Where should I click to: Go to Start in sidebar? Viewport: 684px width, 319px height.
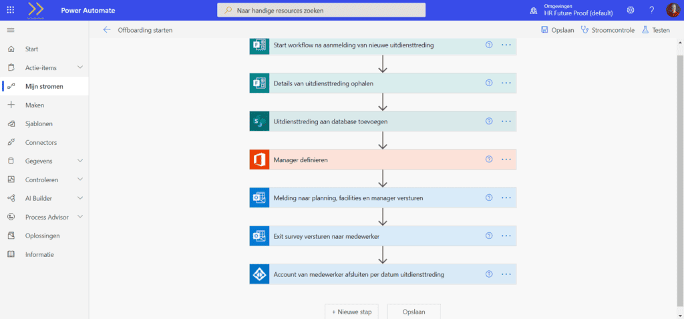[x=45, y=49]
